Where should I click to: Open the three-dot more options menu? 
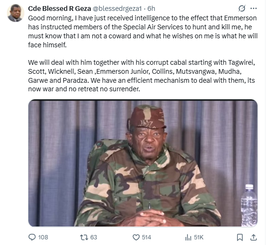253,9
